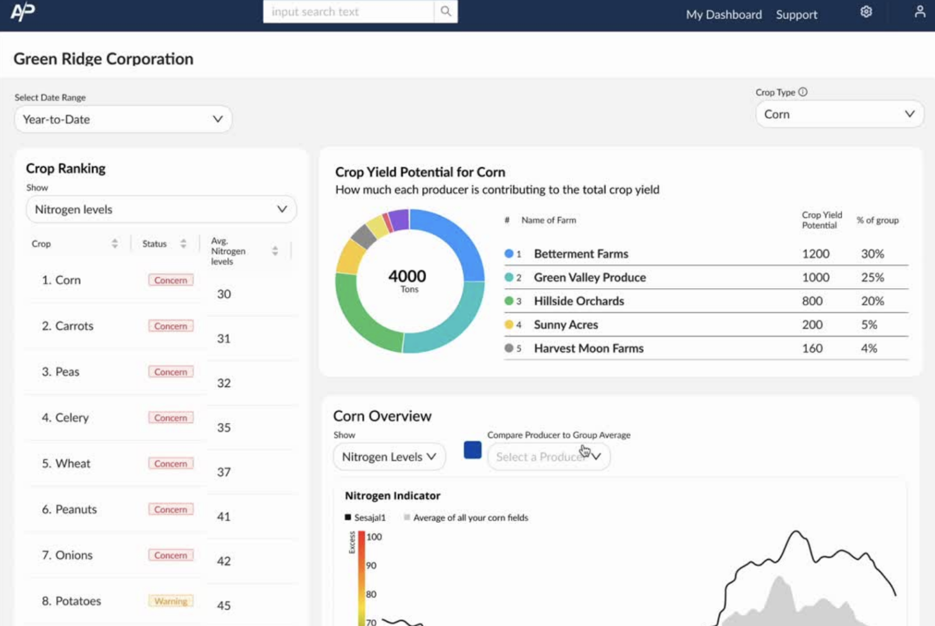This screenshot has width=935, height=626.
Task: Expand Corn Overview Nitrogen Levels dropdown
Action: click(x=389, y=457)
